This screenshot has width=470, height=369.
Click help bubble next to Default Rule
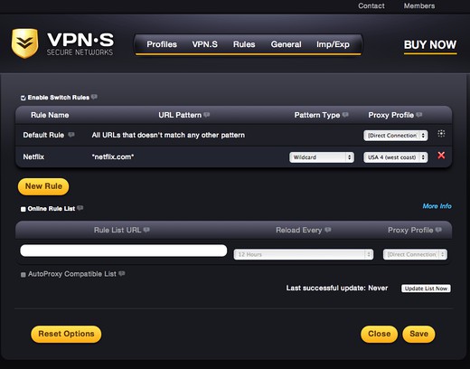click(x=71, y=135)
